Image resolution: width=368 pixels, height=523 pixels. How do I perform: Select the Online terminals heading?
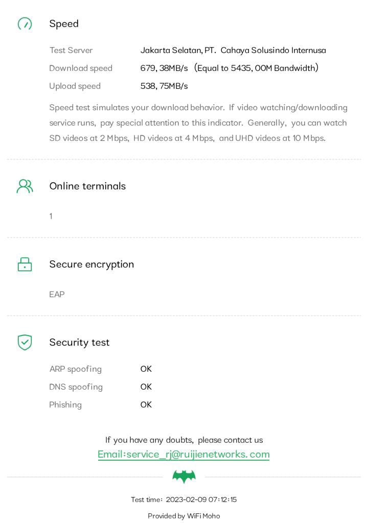tap(87, 186)
